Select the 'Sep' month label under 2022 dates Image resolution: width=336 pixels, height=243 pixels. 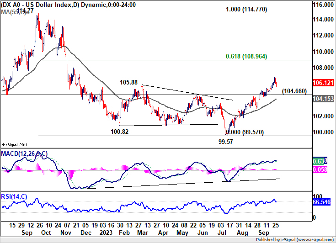coord(27,232)
